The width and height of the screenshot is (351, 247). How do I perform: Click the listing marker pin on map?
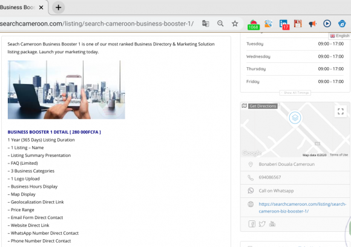coord(295,118)
